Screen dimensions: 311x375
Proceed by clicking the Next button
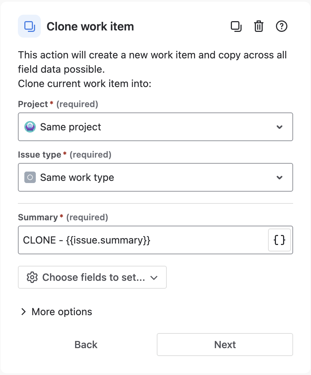pos(225,345)
